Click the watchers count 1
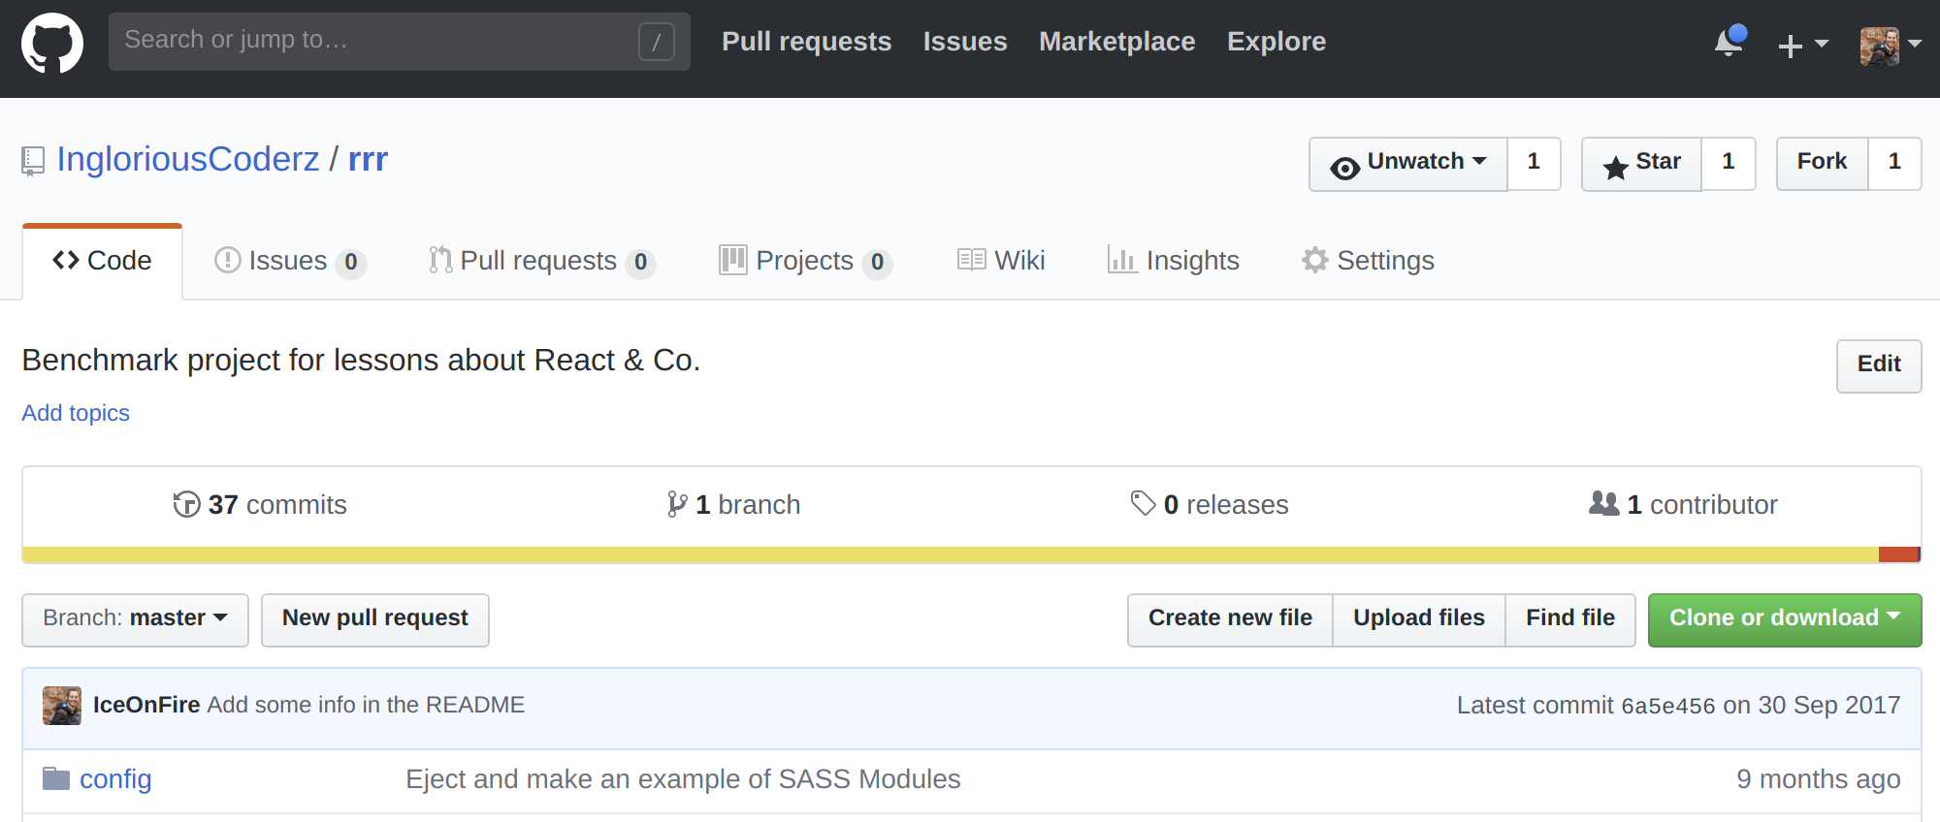 pyautogui.click(x=1534, y=164)
